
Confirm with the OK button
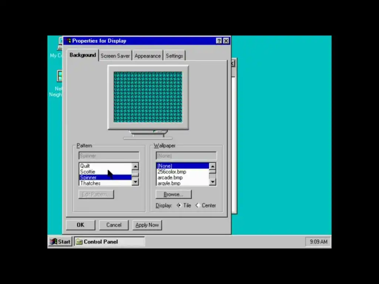point(80,225)
